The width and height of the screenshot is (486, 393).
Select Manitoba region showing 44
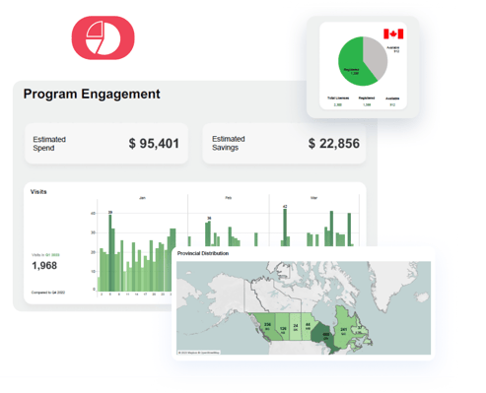click(308, 326)
